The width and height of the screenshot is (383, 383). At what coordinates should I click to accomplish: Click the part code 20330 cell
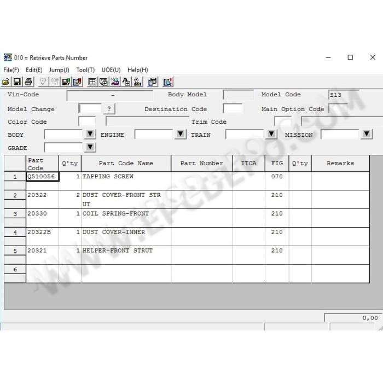point(43,218)
